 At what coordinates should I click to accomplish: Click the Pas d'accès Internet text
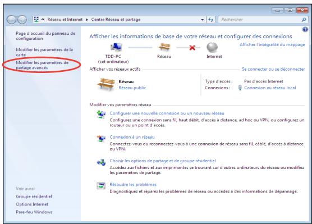tap(263, 81)
